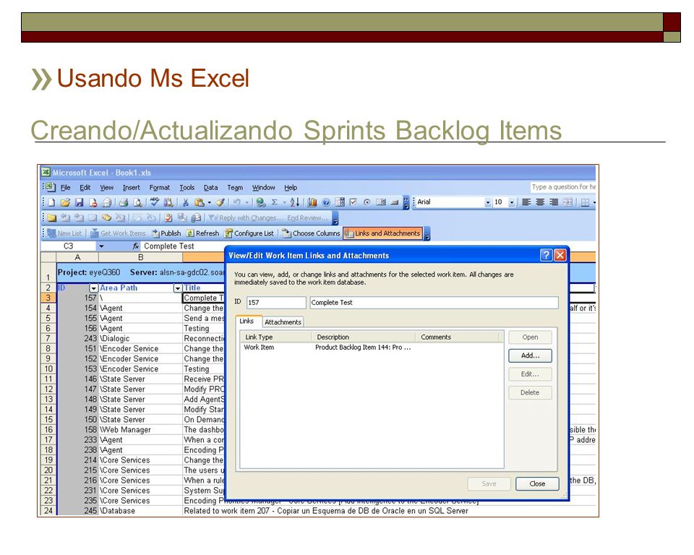
Task: Click the Merge and Center icon
Action: point(567,202)
